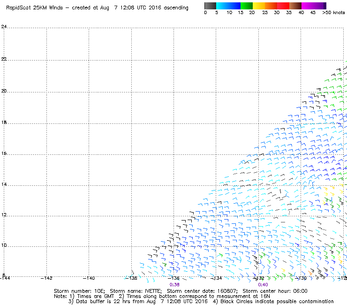Click 'Storm number: 10E' text
This screenshot has height=305, width=347.
tap(79, 291)
